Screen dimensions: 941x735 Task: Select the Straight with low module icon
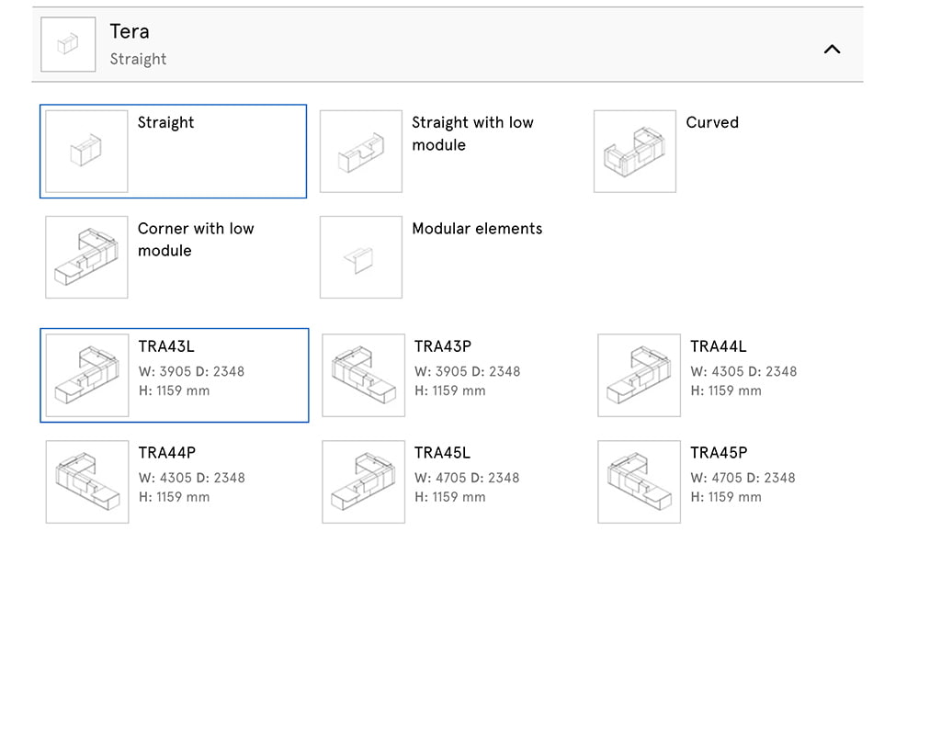coord(360,152)
